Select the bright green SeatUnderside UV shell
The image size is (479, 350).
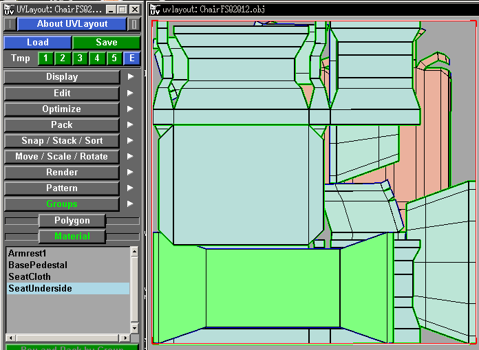coord(273,287)
